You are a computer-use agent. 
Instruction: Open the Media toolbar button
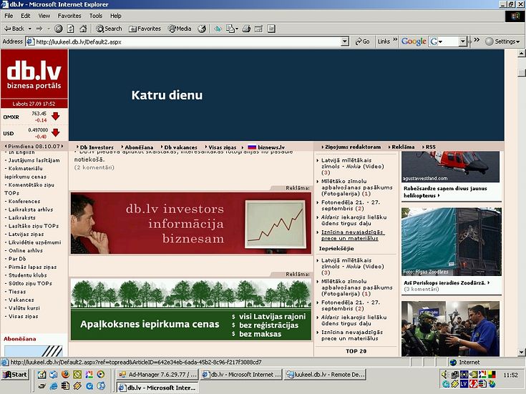click(180, 29)
